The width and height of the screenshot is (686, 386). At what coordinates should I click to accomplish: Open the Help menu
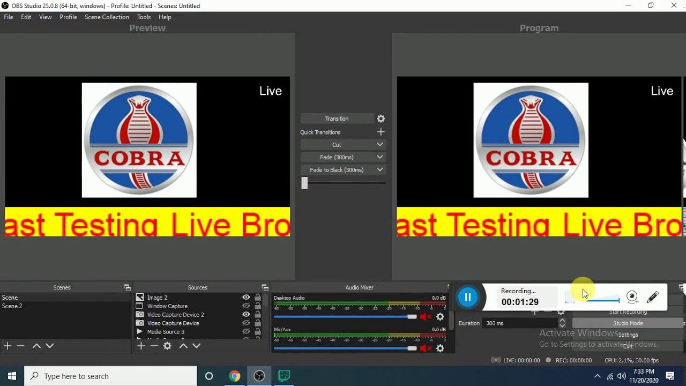(x=165, y=17)
